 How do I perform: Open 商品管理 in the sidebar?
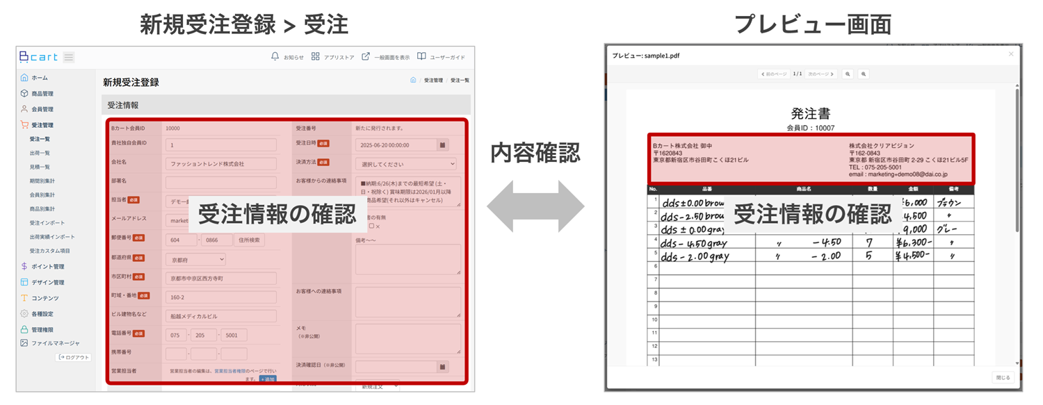[42, 94]
